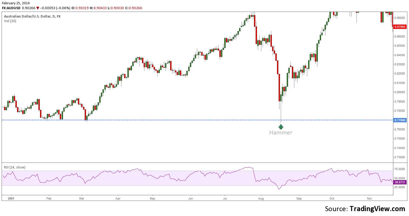Select Australian Dollar/U.S. Dollar, D, FX title

(32, 16)
